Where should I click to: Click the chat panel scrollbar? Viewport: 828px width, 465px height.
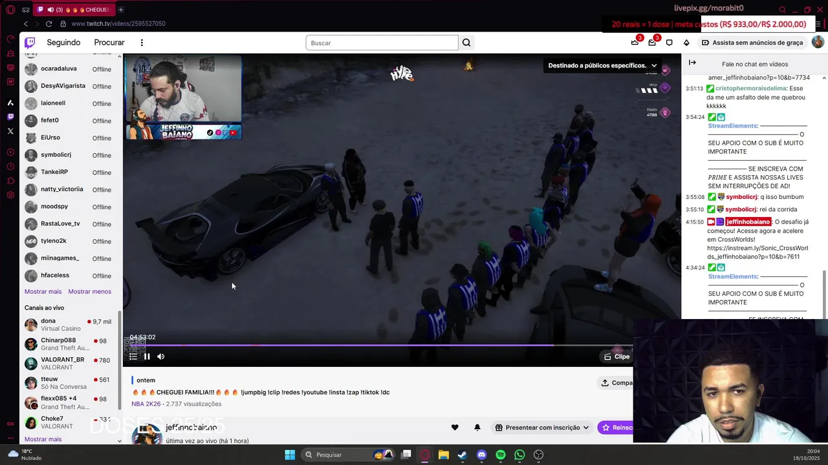point(824,294)
